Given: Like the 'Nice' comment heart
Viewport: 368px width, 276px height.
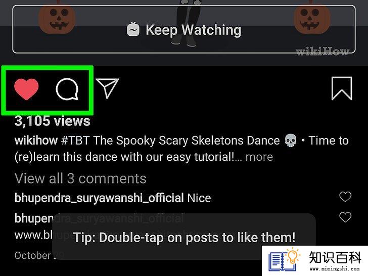Looking at the screenshot, I should tap(345, 197).
